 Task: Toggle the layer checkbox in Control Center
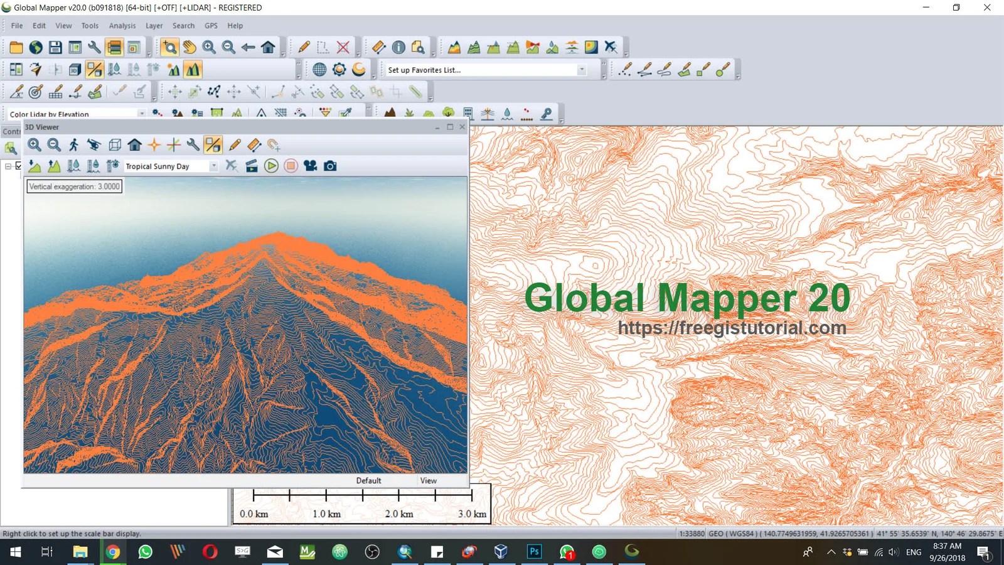pos(19,166)
